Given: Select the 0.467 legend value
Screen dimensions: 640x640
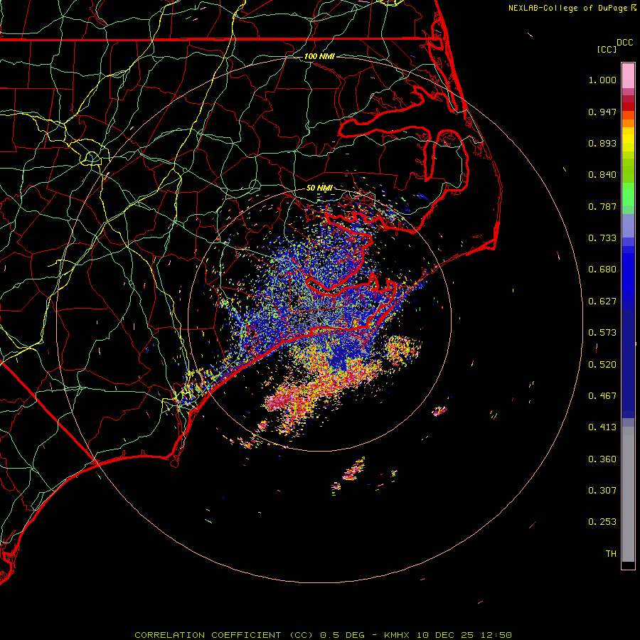Looking at the screenshot, I should coord(602,396).
